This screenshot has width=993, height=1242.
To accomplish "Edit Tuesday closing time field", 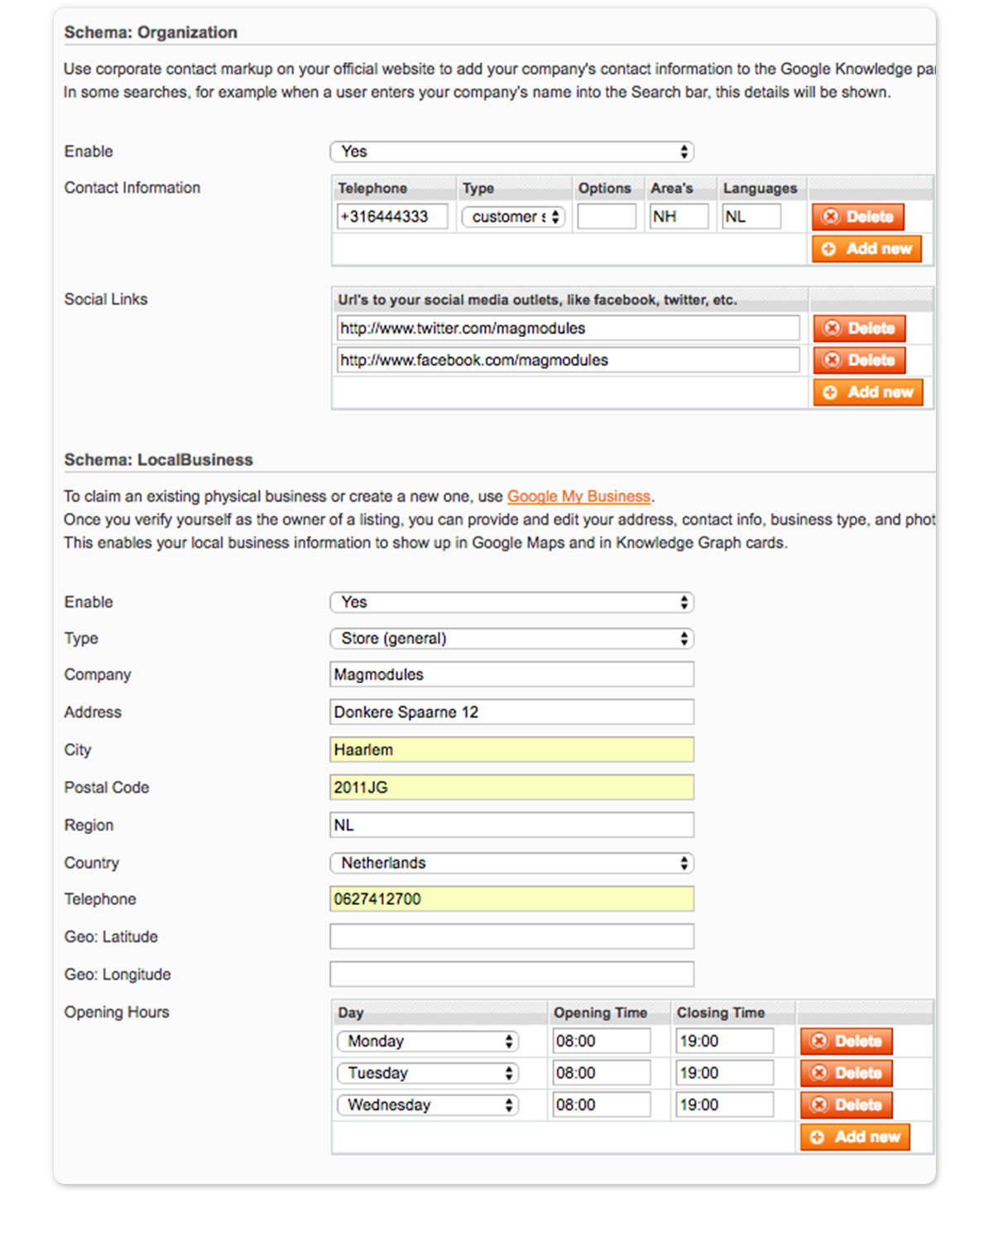I will [x=724, y=1073].
